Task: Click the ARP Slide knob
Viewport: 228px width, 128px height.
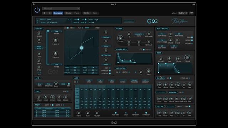Action: tap(88, 113)
